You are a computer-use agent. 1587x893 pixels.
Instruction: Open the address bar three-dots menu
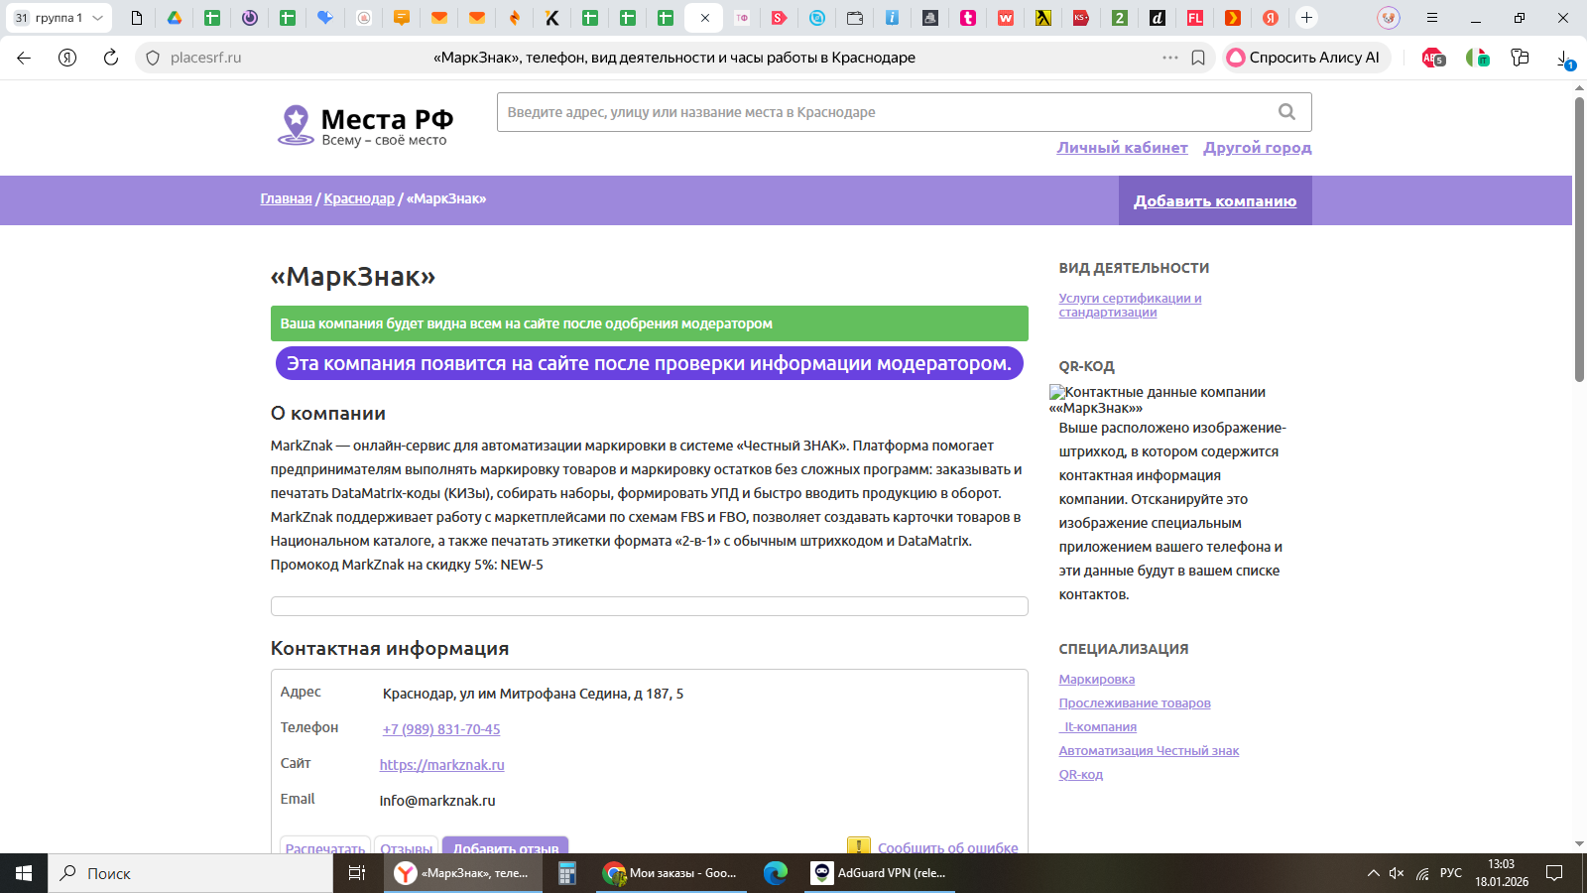pos(1170,58)
